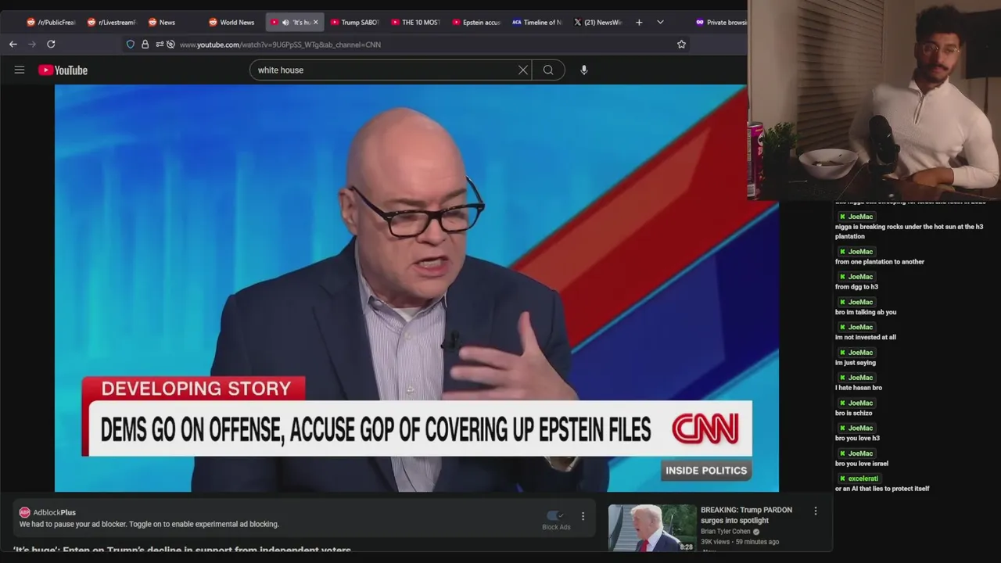Image resolution: width=1001 pixels, height=563 pixels.
Task: Click the Private browsing mask icon
Action: tap(700, 23)
